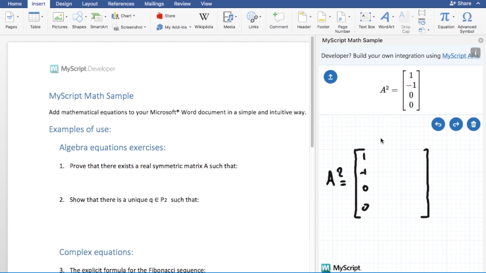Open the Store add-ins button
The image size is (486, 273).
tap(166, 16)
